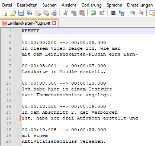This screenshot has height=146, width=155.
Task: Close the current document via toolbar icon
Action: 38,13
